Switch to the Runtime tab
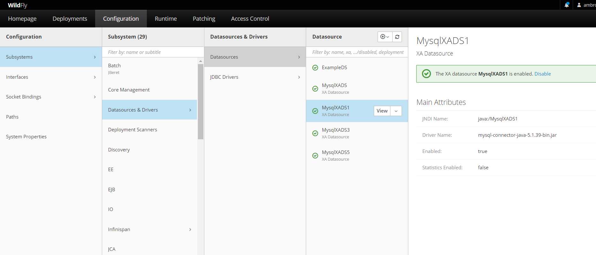The height and width of the screenshot is (255, 596). [166, 18]
